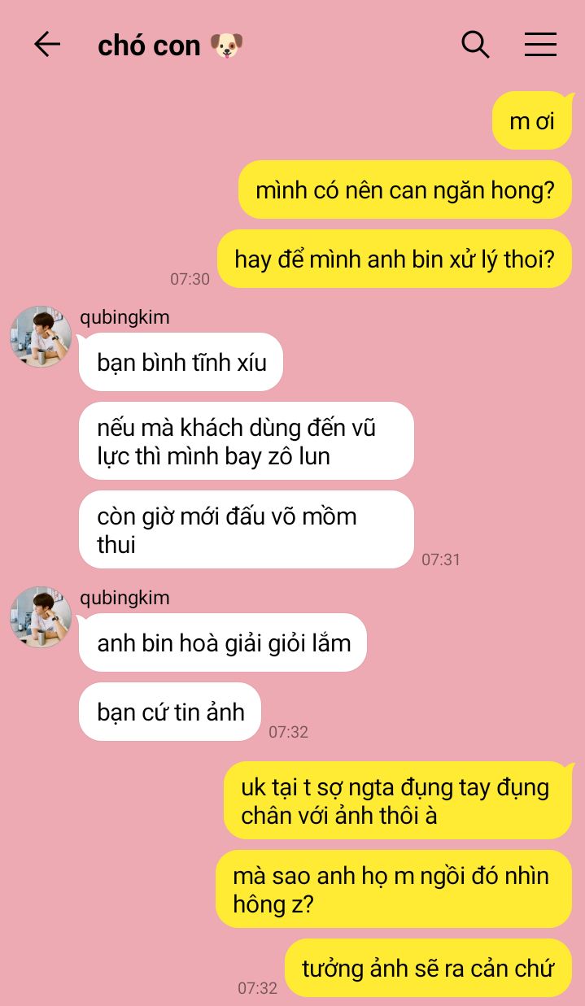
Task: Tap the dog emoji beside chat title
Action: tap(226, 46)
